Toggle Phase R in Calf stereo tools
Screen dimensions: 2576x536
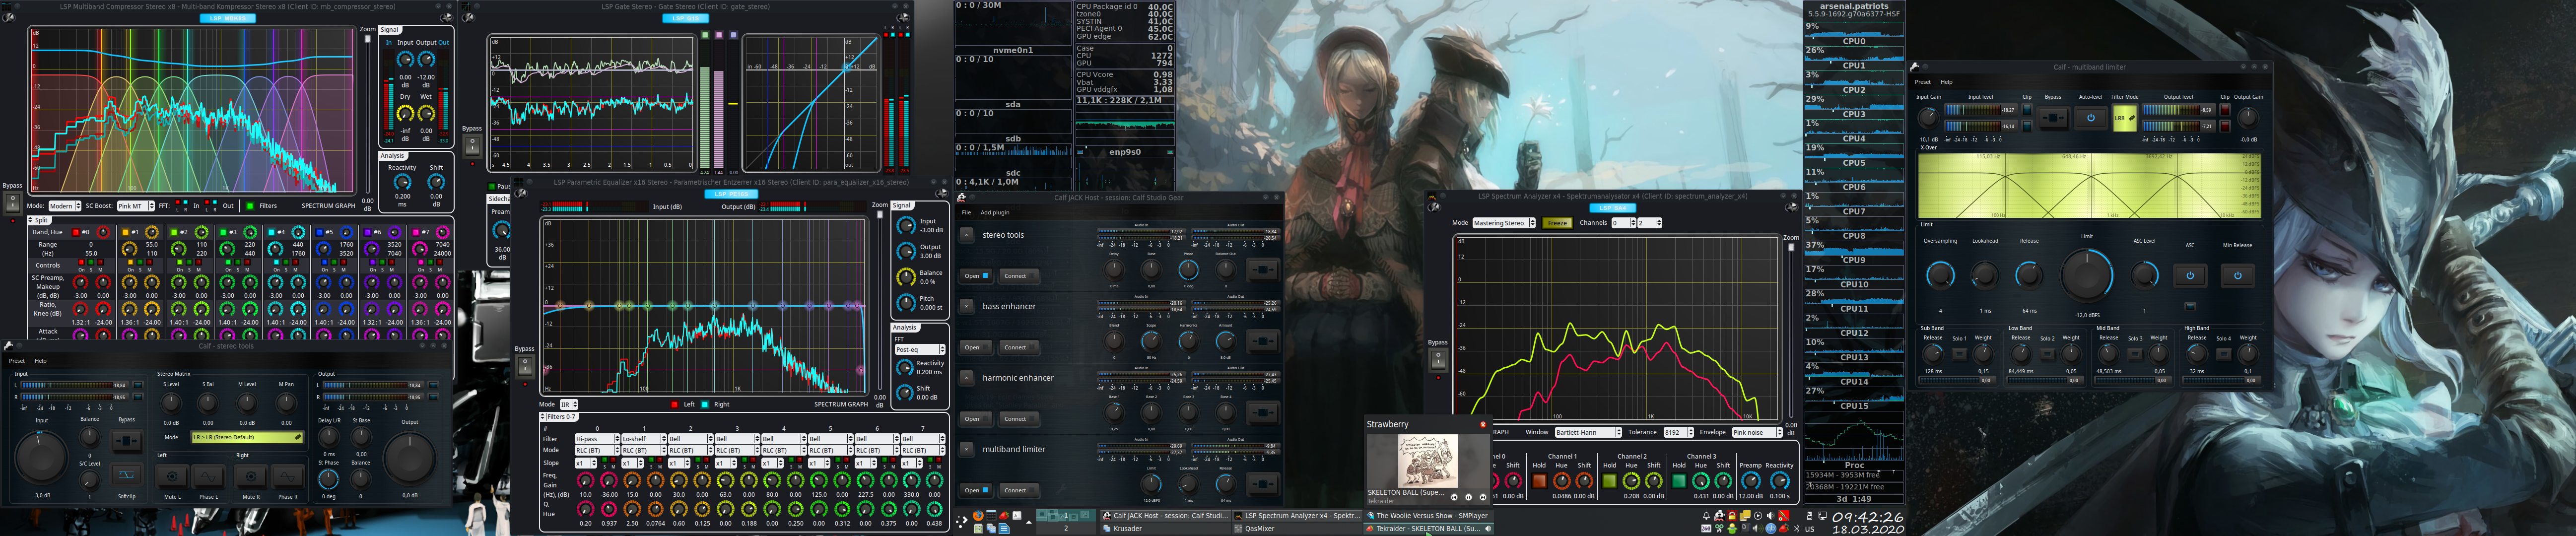pos(287,476)
